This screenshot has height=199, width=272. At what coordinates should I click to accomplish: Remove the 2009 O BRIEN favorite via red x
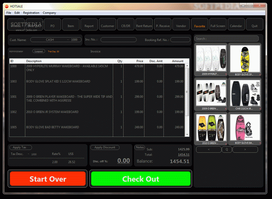click(x=226, y=109)
